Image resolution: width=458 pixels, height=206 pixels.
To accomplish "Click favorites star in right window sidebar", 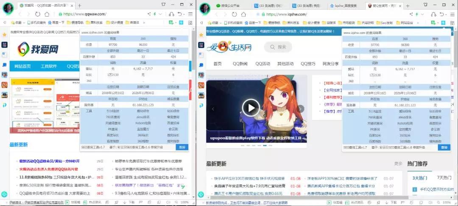I will pyautogui.click(x=201, y=35).
